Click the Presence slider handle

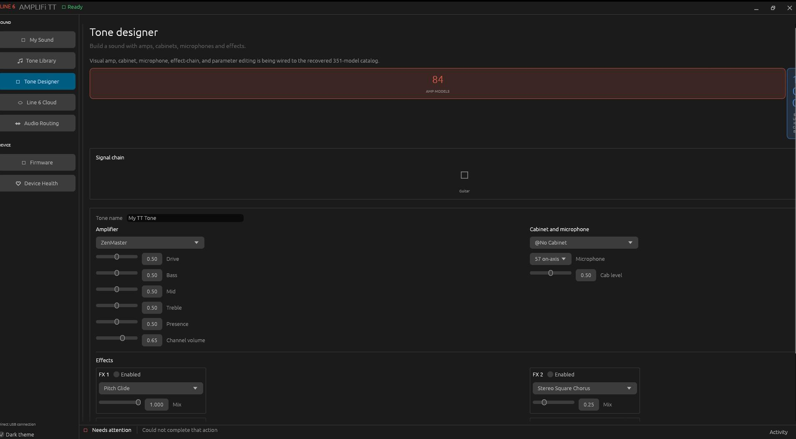coord(117,322)
